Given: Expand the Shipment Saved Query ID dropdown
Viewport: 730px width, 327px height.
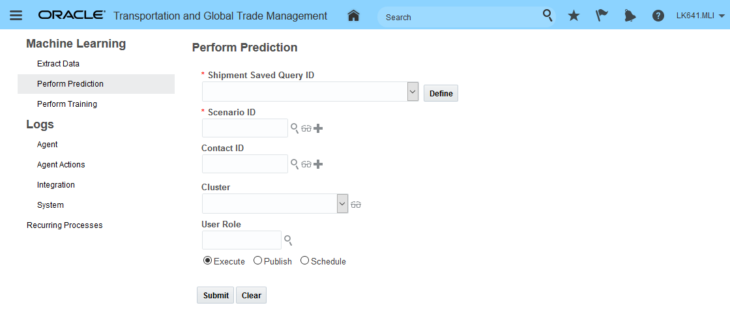Looking at the screenshot, I should coord(413,92).
